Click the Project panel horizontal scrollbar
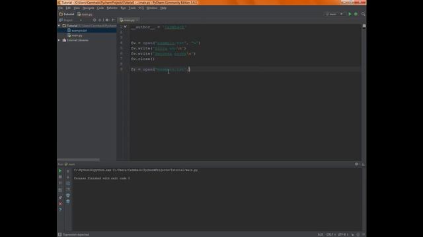This screenshot has width=423, height=237. point(79,159)
